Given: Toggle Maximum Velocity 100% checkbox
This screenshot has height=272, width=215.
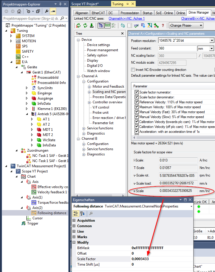Looking at the screenshot, I should pyautogui.click(x=137, y=107).
